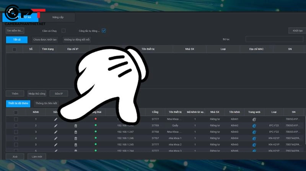Click the web page icon for Kênh5
The height and width of the screenshot is (171, 306).
point(254,145)
